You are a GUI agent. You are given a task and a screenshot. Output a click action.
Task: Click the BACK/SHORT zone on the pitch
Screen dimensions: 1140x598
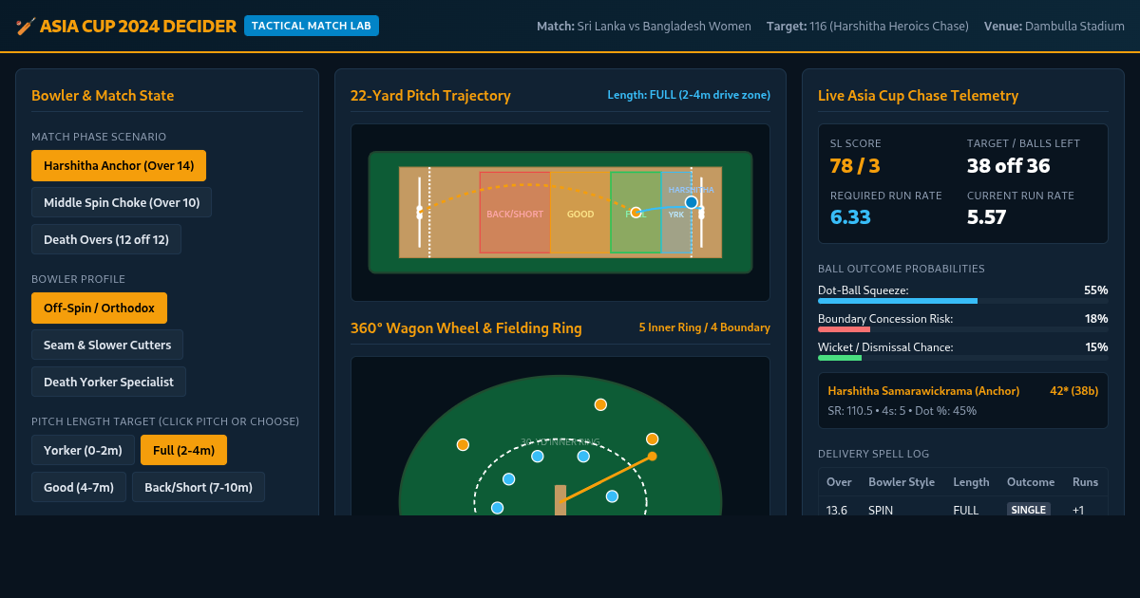[x=515, y=213]
